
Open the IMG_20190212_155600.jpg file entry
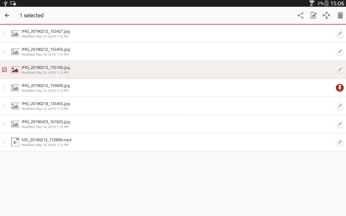pos(173,88)
